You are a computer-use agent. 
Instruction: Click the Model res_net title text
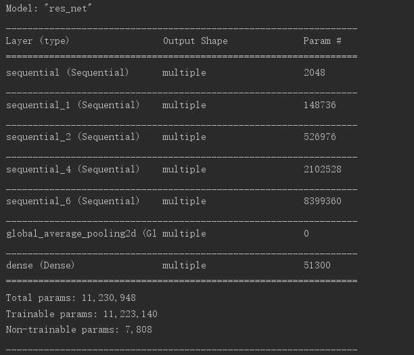(49, 8)
